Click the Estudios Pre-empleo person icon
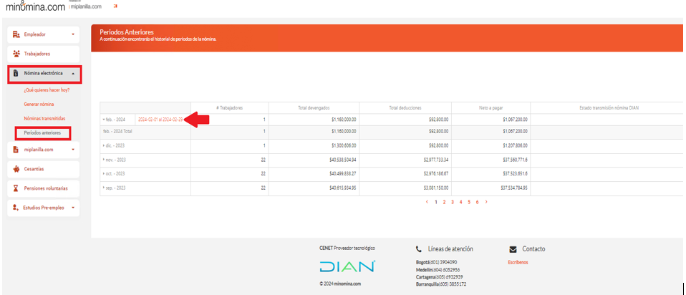Image resolution: width=686 pixels, height=295 pixels. 16,208
